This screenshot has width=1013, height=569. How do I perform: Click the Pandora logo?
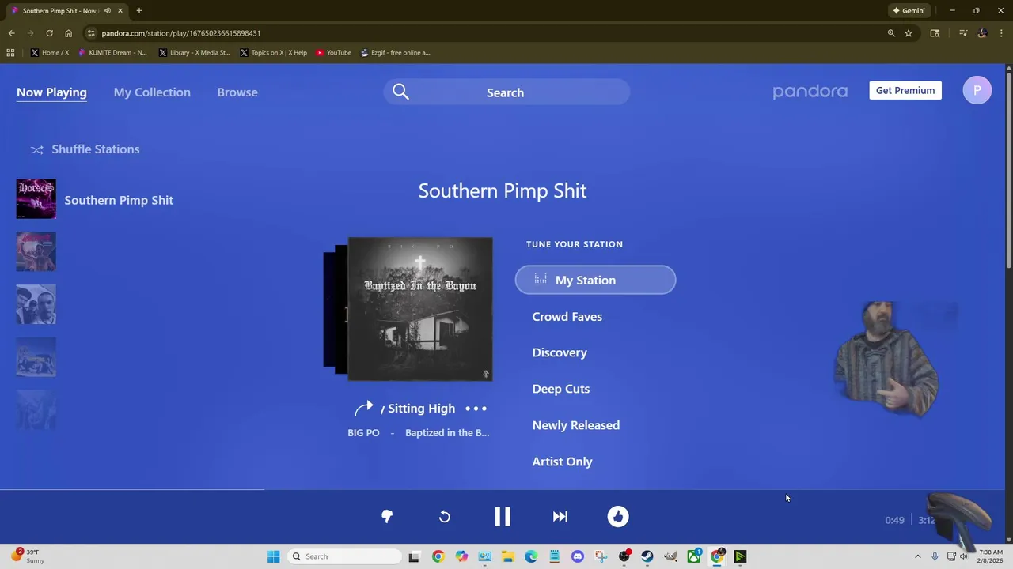point(810,92)
